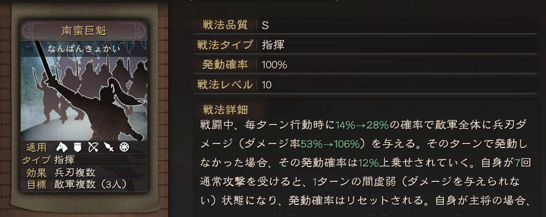Click the cavalry horse-head troop icon
546x217 pixels.
(62, 148)
